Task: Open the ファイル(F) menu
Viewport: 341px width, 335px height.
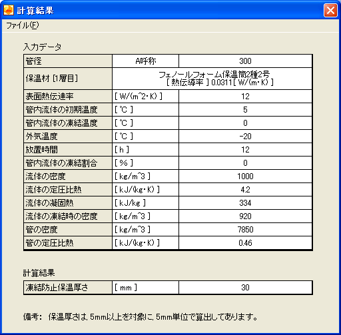Action: coord(22,25)
